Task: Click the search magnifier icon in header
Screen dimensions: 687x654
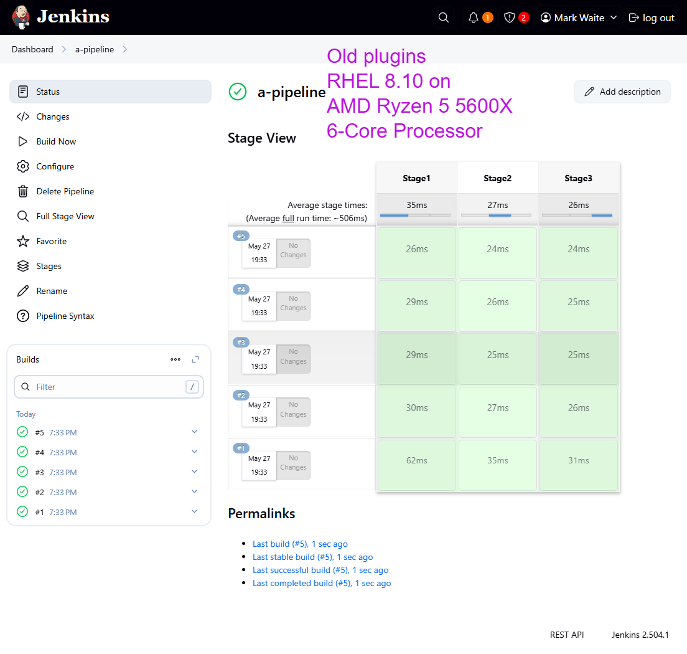Action: coord(443,17)
